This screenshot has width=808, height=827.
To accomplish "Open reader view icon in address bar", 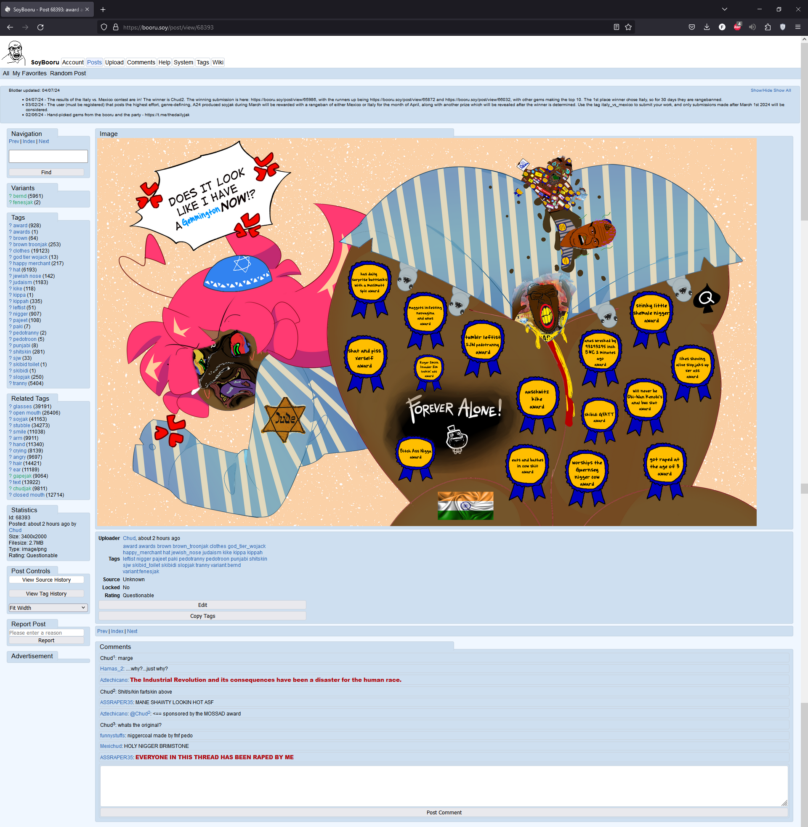I will point(616,27).
